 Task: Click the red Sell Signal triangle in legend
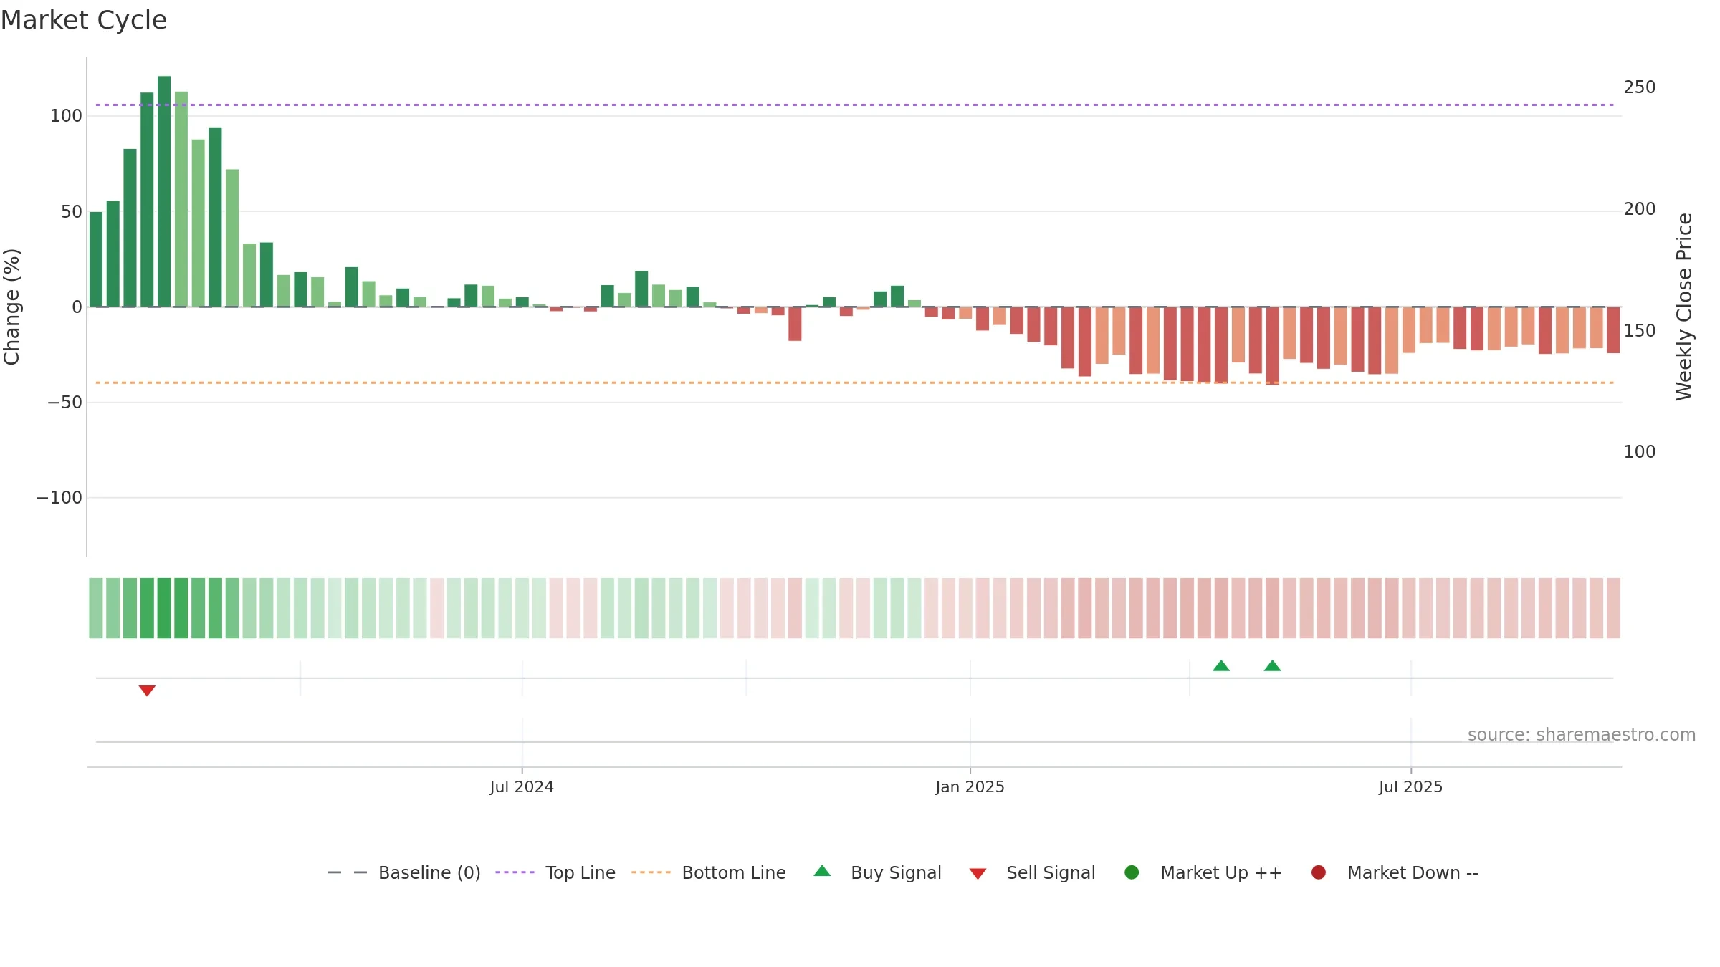[978, 874]
